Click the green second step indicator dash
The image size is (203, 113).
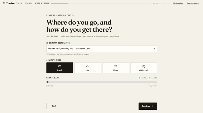coord(157,3)
